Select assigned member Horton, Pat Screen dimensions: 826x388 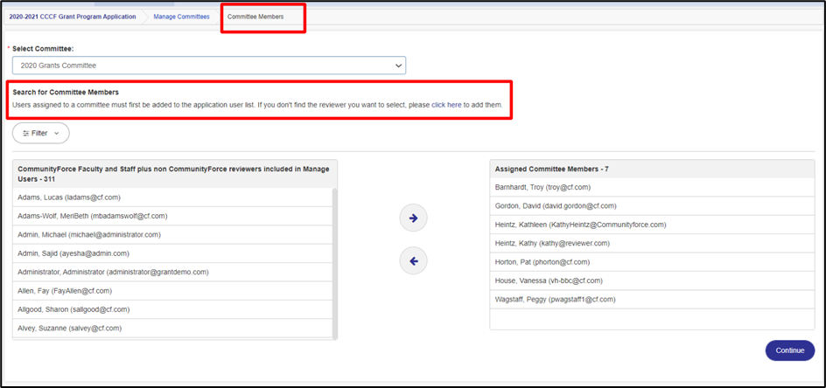[652, 262]
